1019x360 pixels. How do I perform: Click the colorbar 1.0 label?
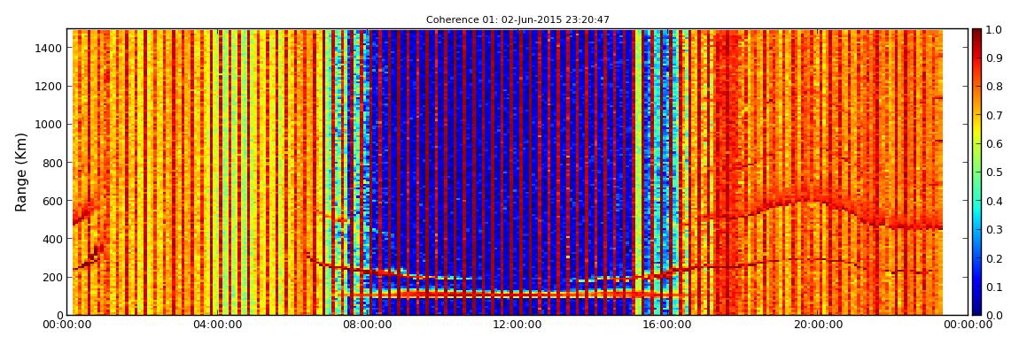pos(993,30)
